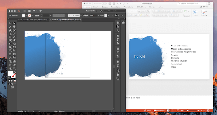Open Illustrator zoom level dropdown
This screenshot has width=217, height=115.
(26, 111)
